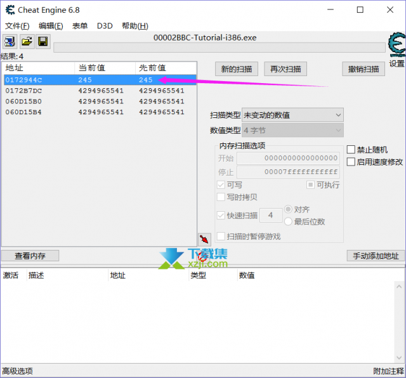The height and width of the screenshot is (378, 406).
Task: Open 高级选项 in the status bar
Action: (17, 371)
